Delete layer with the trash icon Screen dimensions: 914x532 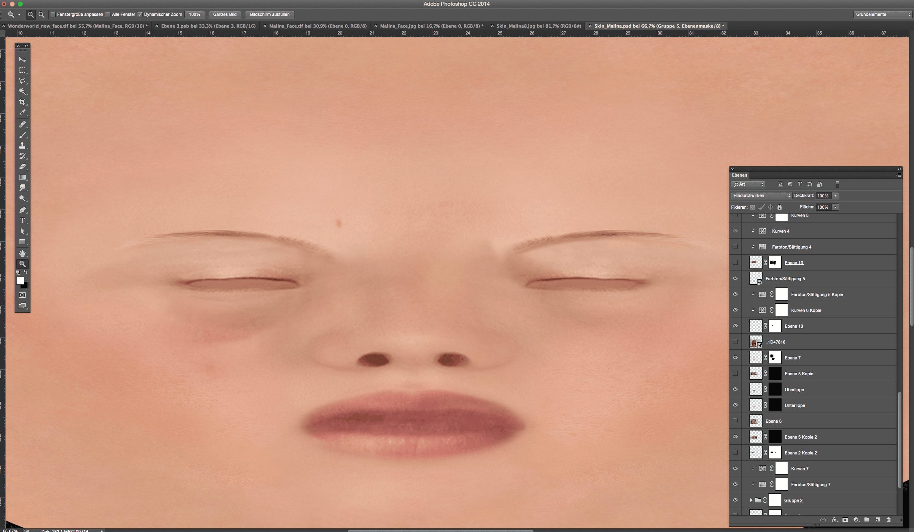pos(888,520)
